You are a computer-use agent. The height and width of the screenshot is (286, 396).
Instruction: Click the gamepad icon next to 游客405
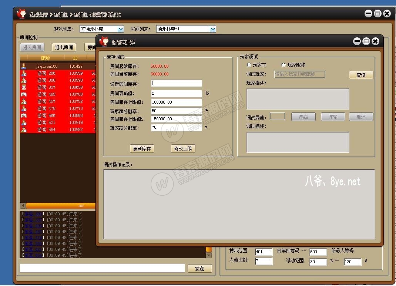pos(23,94)
